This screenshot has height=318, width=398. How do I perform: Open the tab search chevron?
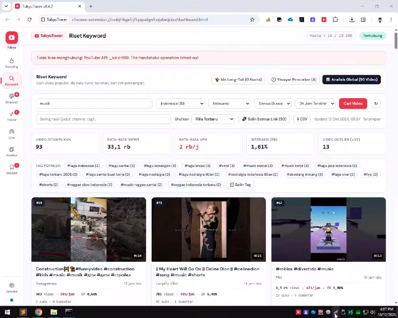[x=6, y=6]
